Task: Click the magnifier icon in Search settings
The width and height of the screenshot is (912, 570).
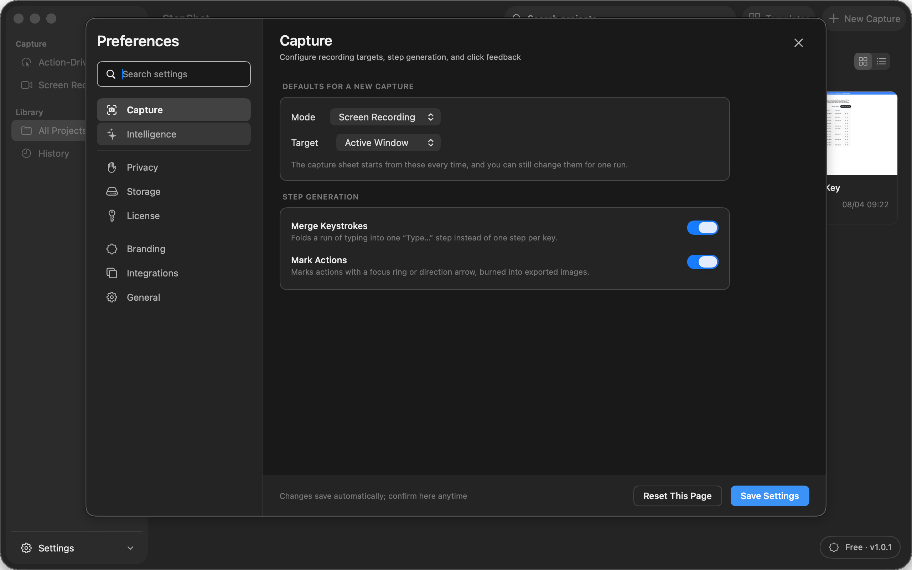Action: pos(111,74)
